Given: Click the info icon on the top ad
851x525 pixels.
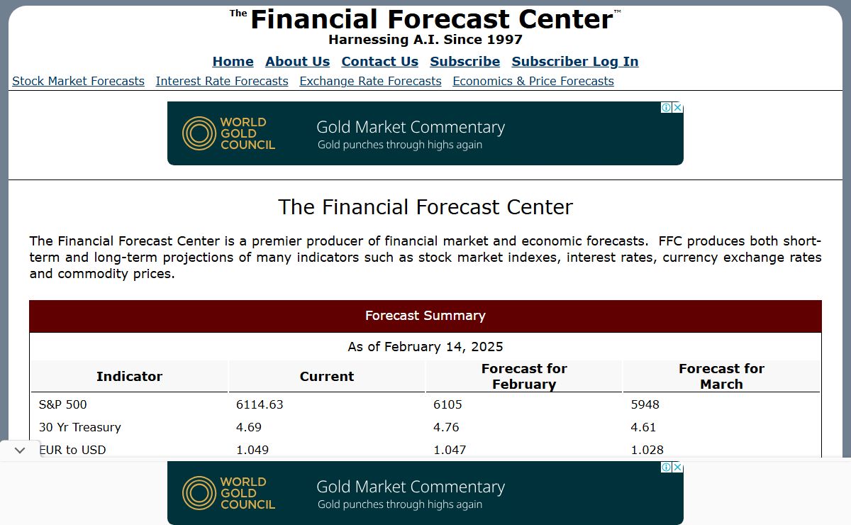Looking at the screenshot, I should pyautogui.click(x=667, y=108).
